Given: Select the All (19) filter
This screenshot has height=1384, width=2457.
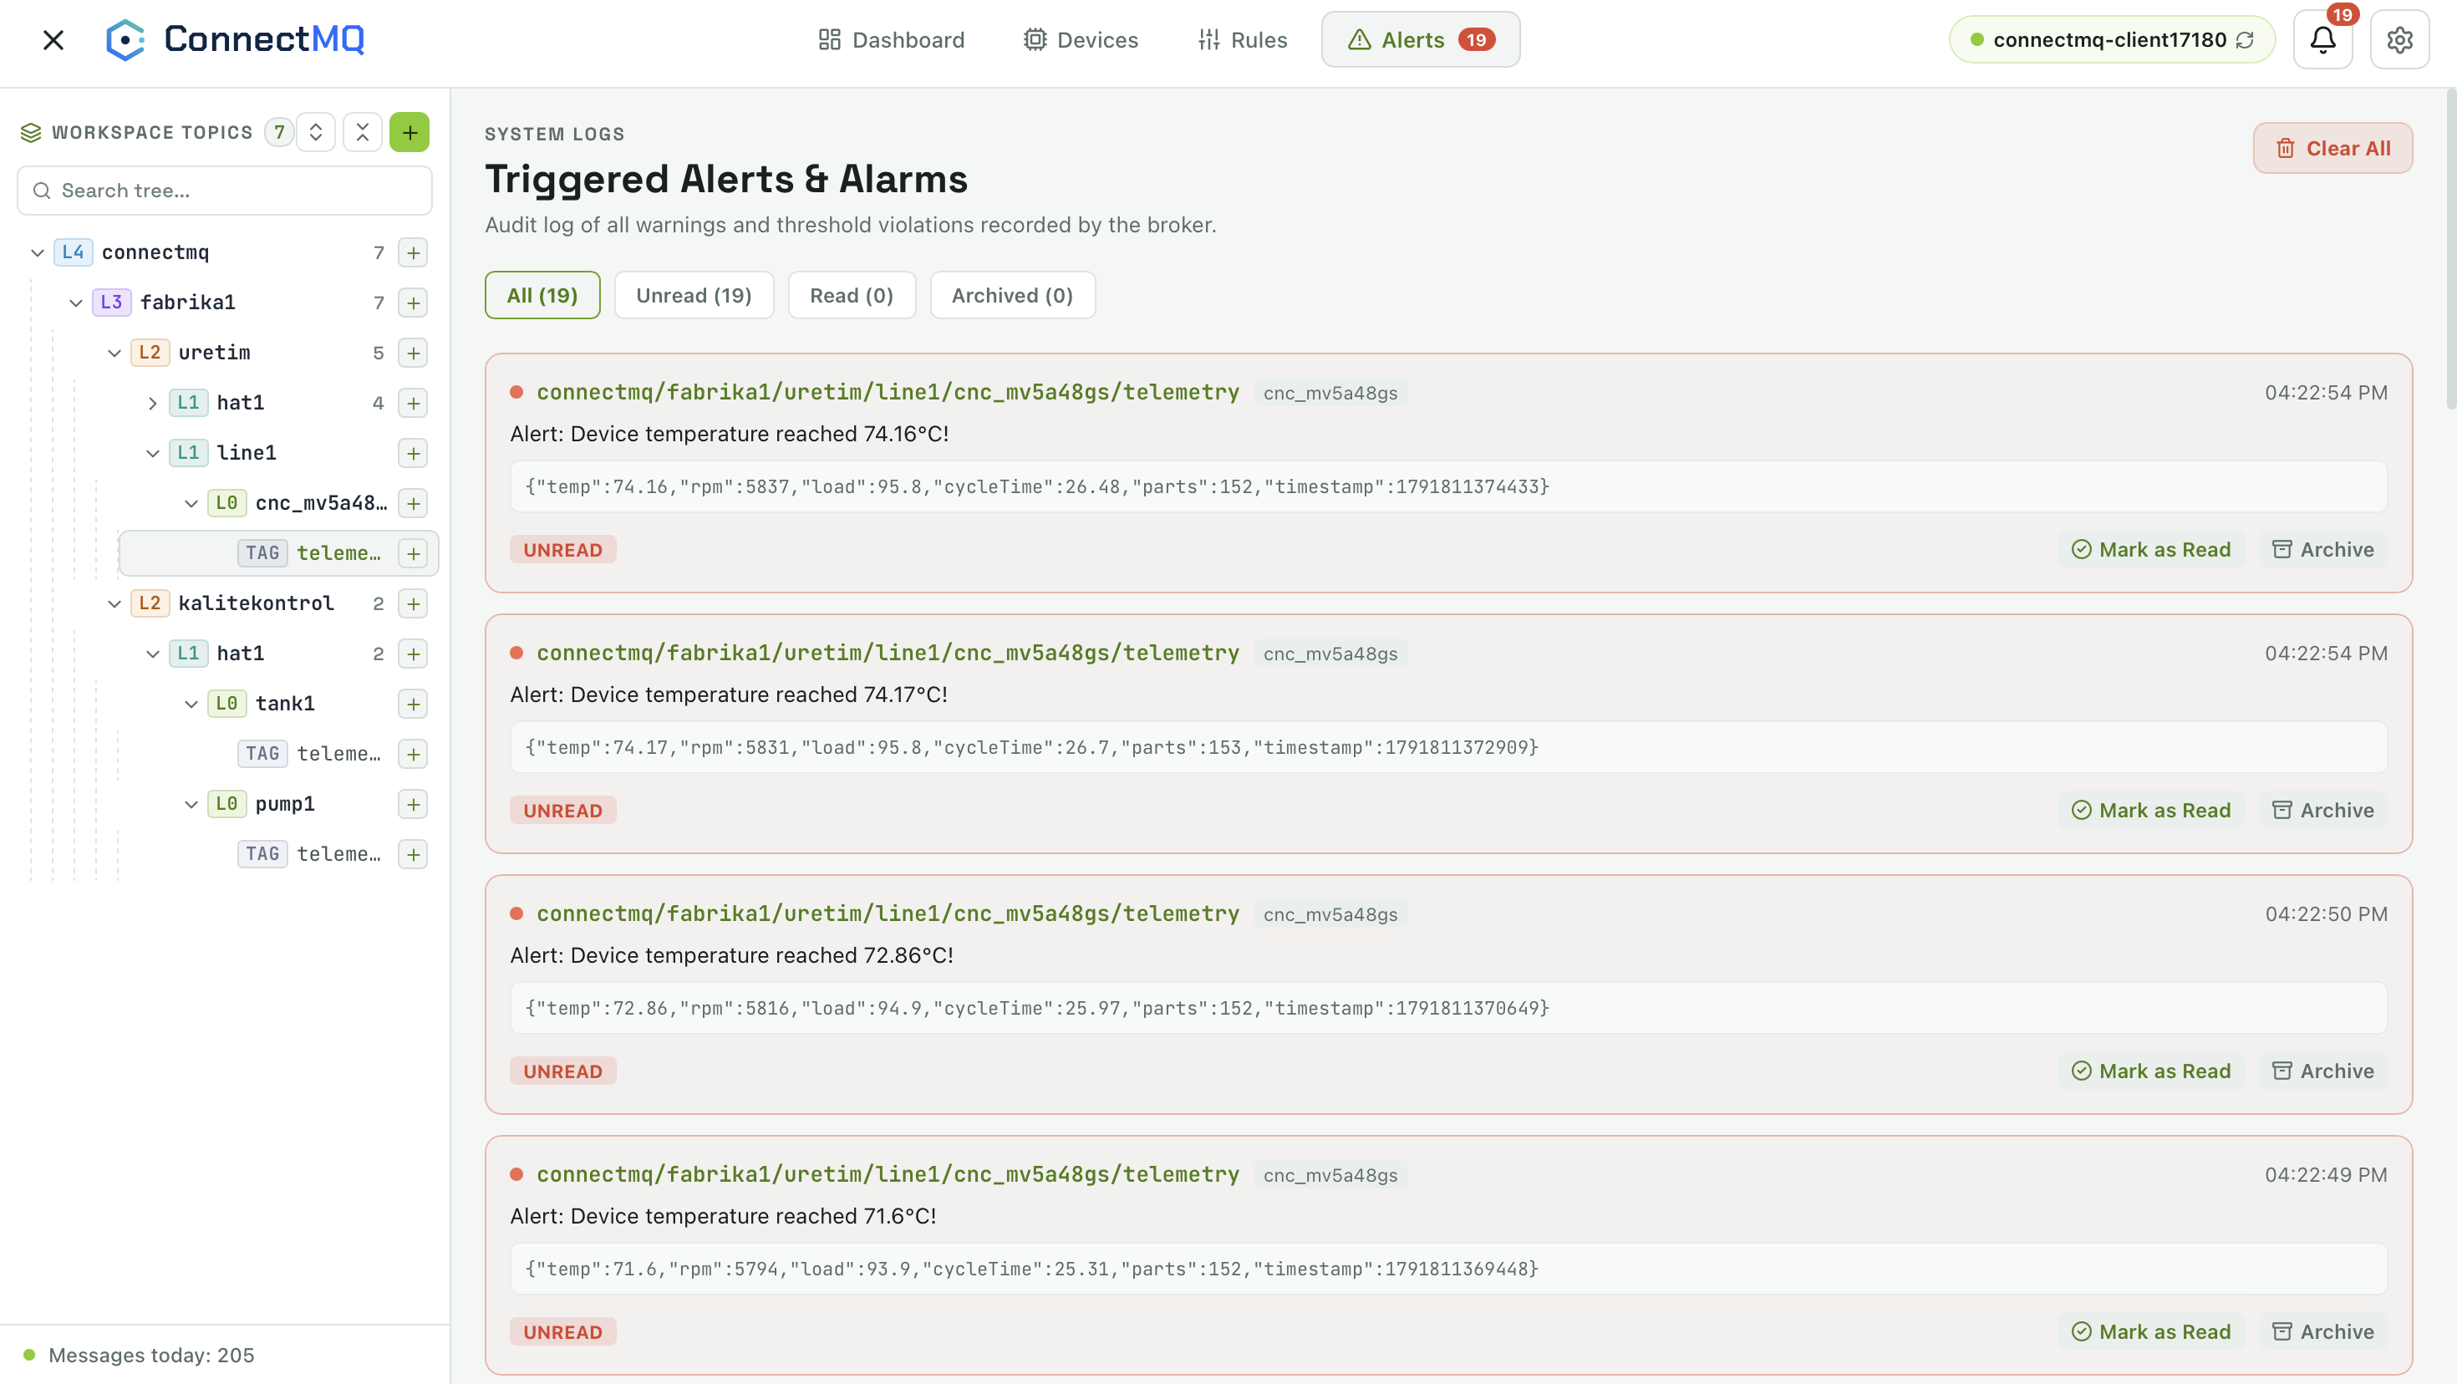Looking at the screenshot, I should click(x=542, y=296).
